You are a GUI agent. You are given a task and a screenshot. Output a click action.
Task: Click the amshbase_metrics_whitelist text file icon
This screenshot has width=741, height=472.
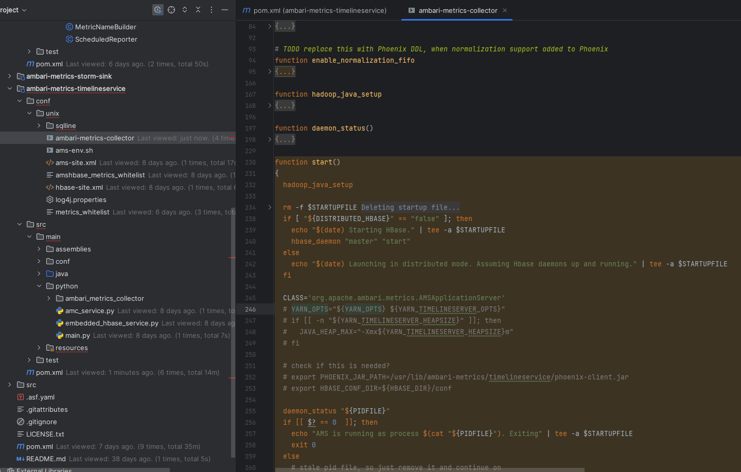click(50, 175)
